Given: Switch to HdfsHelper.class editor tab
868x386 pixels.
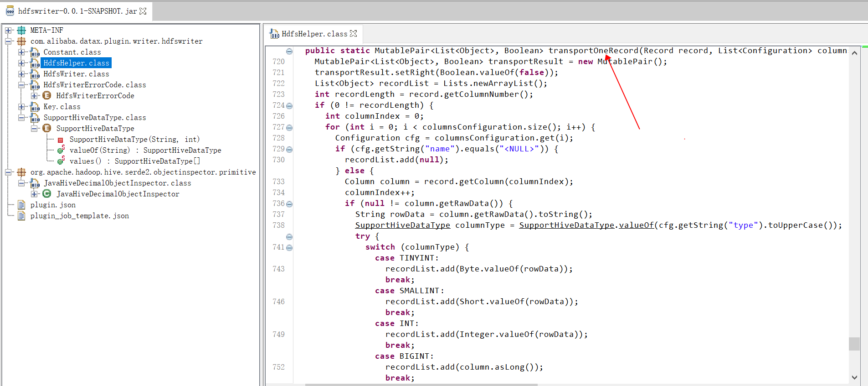Looking at the screenshot, I should pyautogui.click(x=313, y=34).
